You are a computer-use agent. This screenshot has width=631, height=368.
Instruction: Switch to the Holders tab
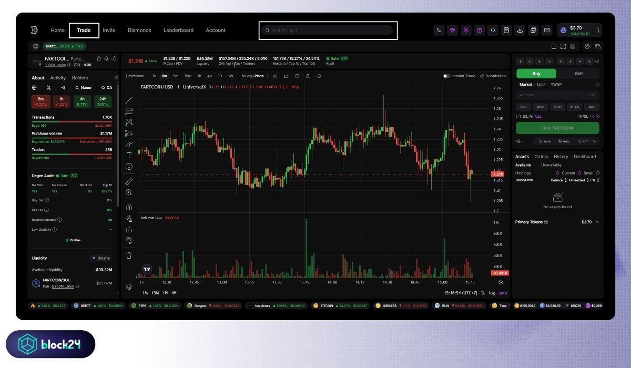pos(80,78)
